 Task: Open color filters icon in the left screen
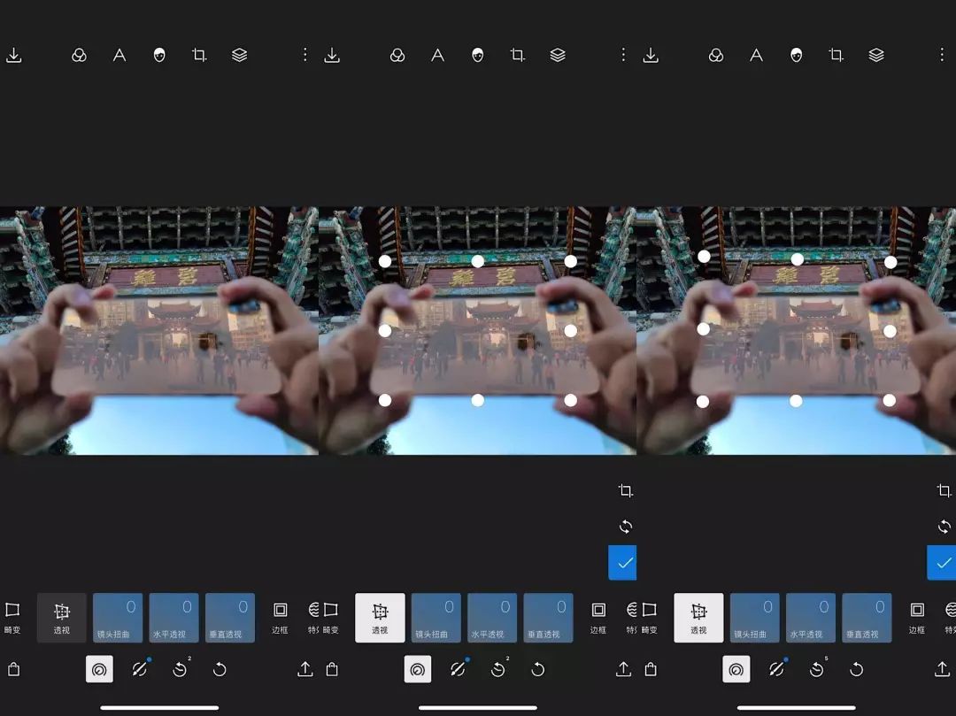[80, 56]
